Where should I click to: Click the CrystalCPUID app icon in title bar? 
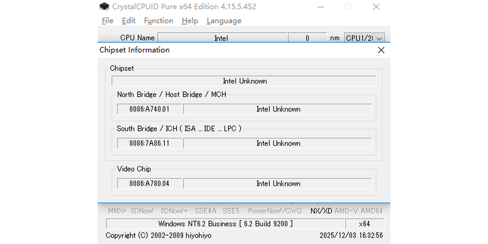105,7
